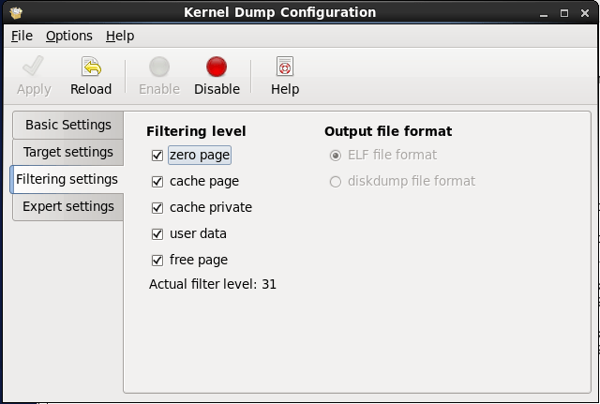The height and width of the screenshot is (404, 600).
Task: Uncheck the cache page filter
Action: (x=157, y=182)
